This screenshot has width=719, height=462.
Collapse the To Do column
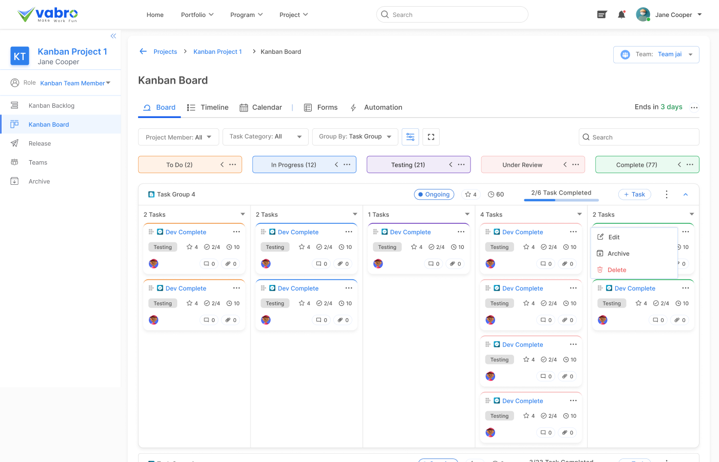tap(222, 165)
